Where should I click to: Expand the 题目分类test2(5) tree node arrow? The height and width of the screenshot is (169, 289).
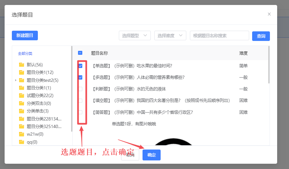pos(16,80)
